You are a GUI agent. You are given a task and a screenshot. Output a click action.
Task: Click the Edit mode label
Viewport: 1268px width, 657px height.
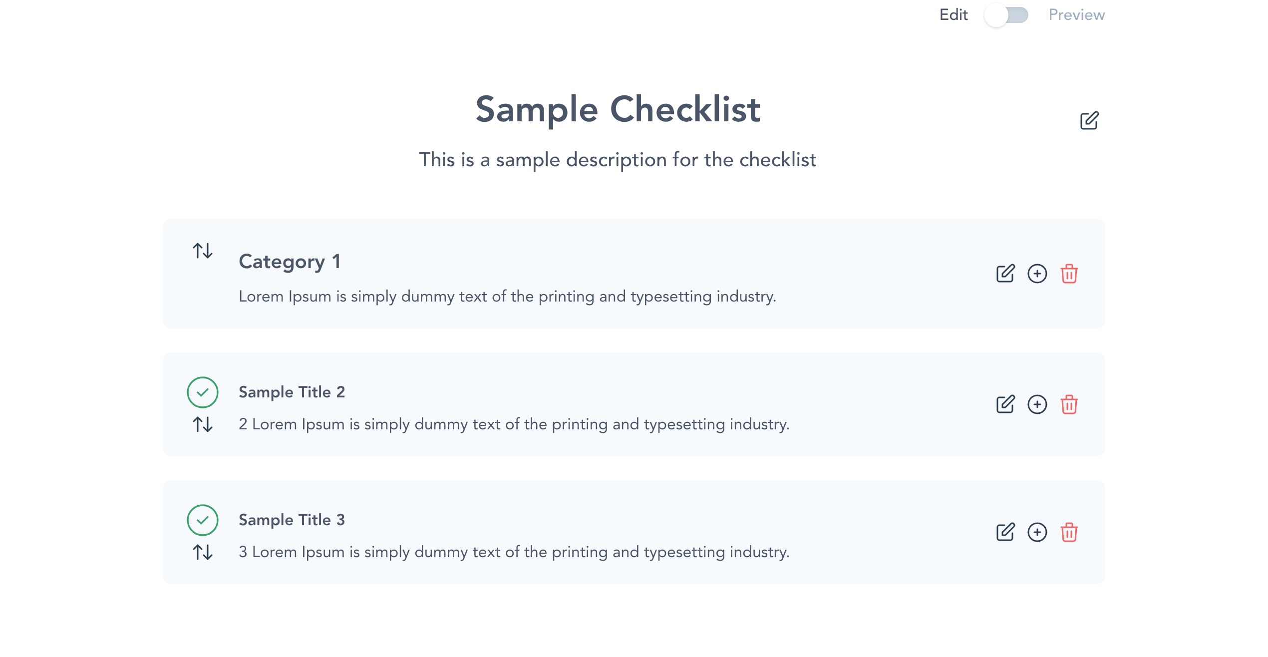(x=953, y=14)
